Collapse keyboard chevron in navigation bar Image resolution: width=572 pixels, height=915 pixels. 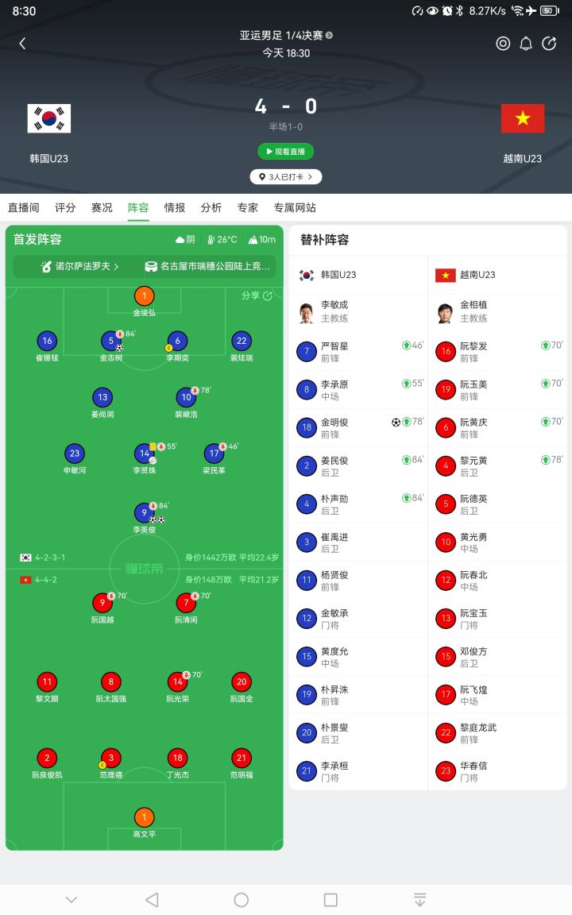pyautogui.click(x=71, y=900)
